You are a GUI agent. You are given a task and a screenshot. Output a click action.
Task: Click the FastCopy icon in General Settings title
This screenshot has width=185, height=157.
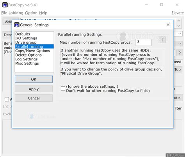(x=17, y=25)
